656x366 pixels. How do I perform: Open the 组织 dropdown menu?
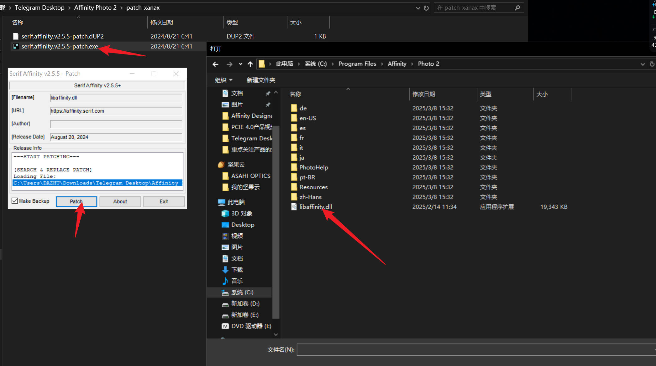tap(223, 80)
